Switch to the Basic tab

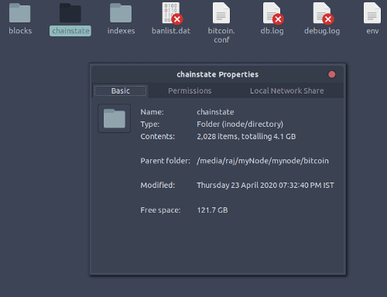120,90
